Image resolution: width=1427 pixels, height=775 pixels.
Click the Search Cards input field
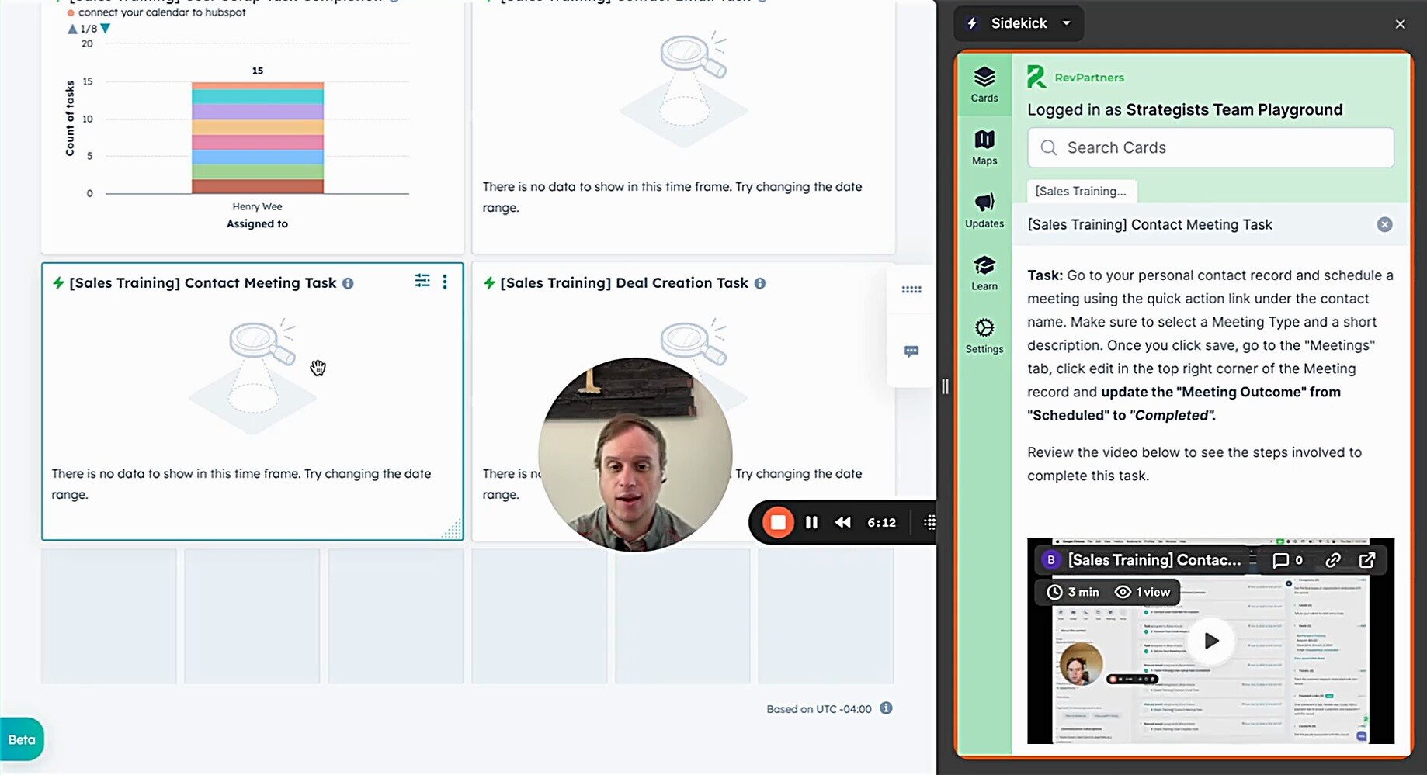tap(1210, 147)
